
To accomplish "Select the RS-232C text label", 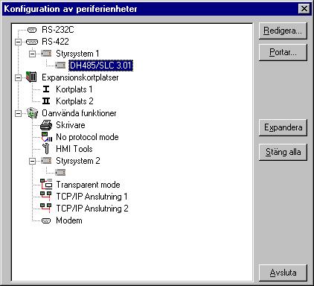I will tap(58, 30).
